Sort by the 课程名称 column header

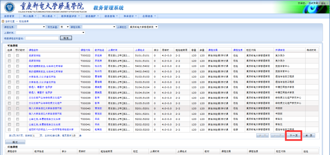pyautogui.click(x=33, y=50)
